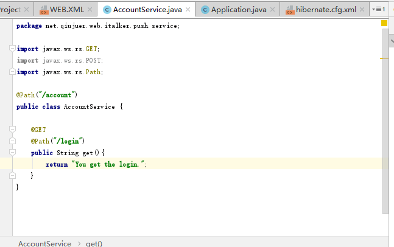Click the import javax.ws.rs.Path line
The image size is (394, 247).
(60, 72)
